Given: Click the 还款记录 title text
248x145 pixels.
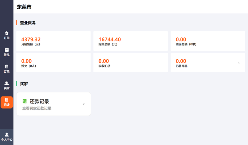Looking at the screenshot, I should (39, 101).
